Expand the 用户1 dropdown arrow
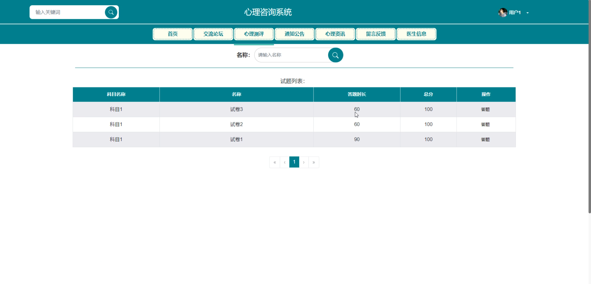The width and height of the screenshot is (591, 284). click(527, 13)
